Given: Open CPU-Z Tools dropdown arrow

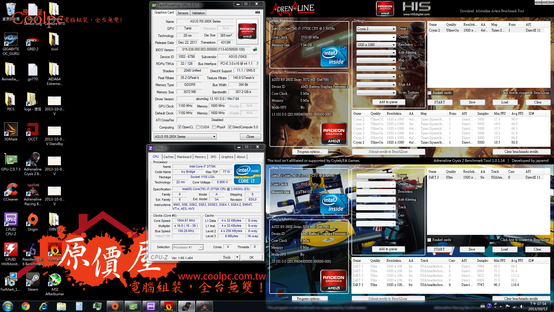Looking at the screenshot, I should (x=237, y=257).
